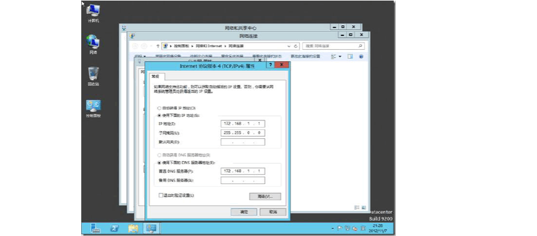Click the IP address field 172.168.1.1

coord(243,123)
